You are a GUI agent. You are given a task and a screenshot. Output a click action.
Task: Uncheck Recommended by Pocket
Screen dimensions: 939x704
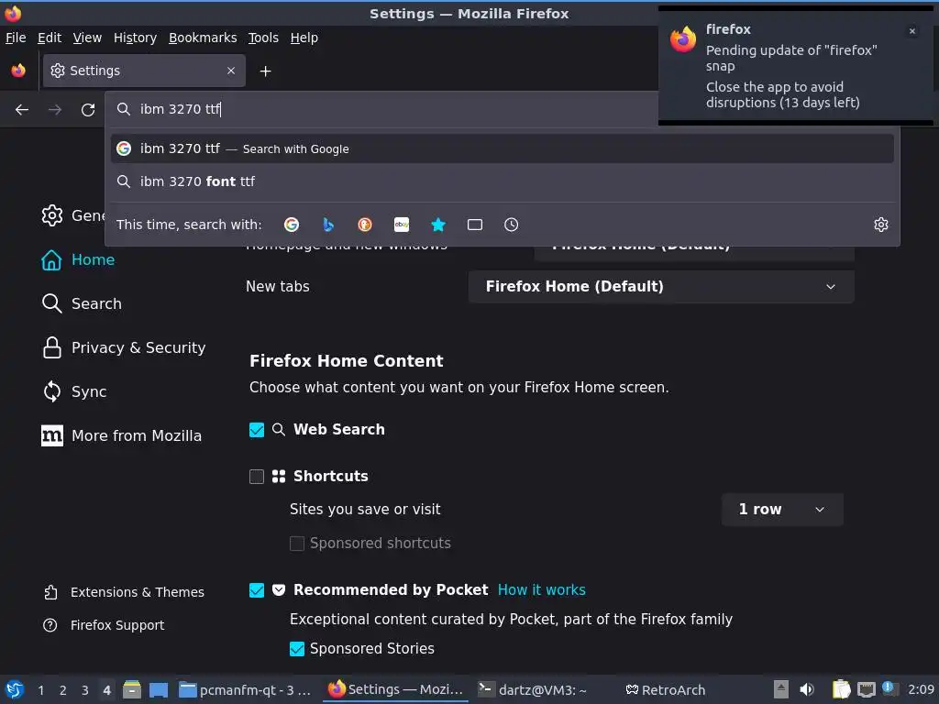(257, 590)
